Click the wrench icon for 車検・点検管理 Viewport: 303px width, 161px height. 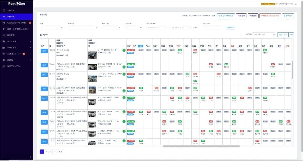(x=4, y=29)
